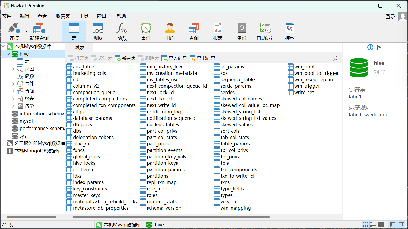Open the 窗口 menu
Viewport: 408px width, 229px height.
(102, 16)
